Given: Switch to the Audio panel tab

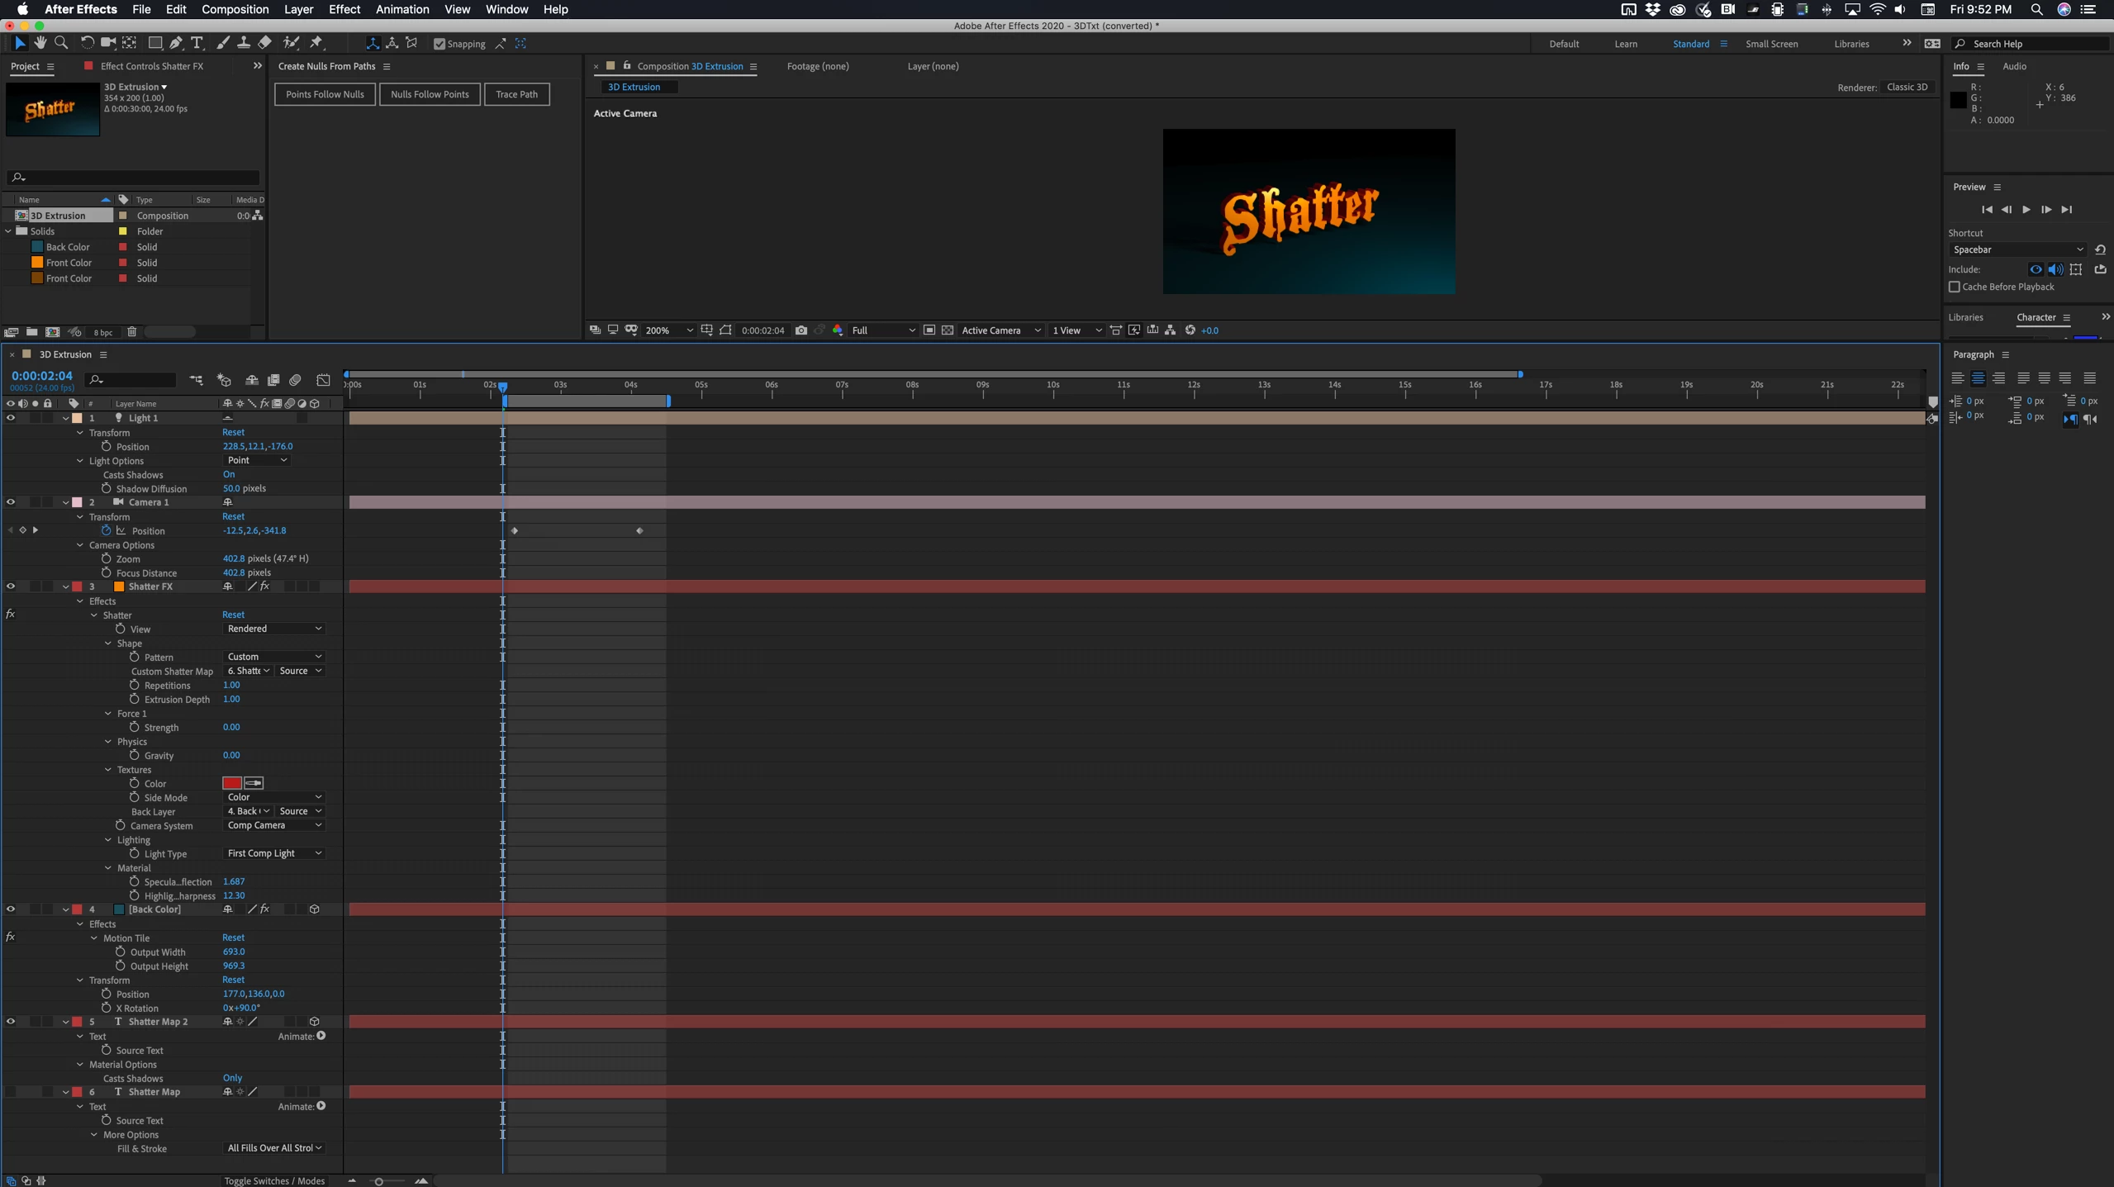Looking at the screenshot, I should (x=2013, y=66).
